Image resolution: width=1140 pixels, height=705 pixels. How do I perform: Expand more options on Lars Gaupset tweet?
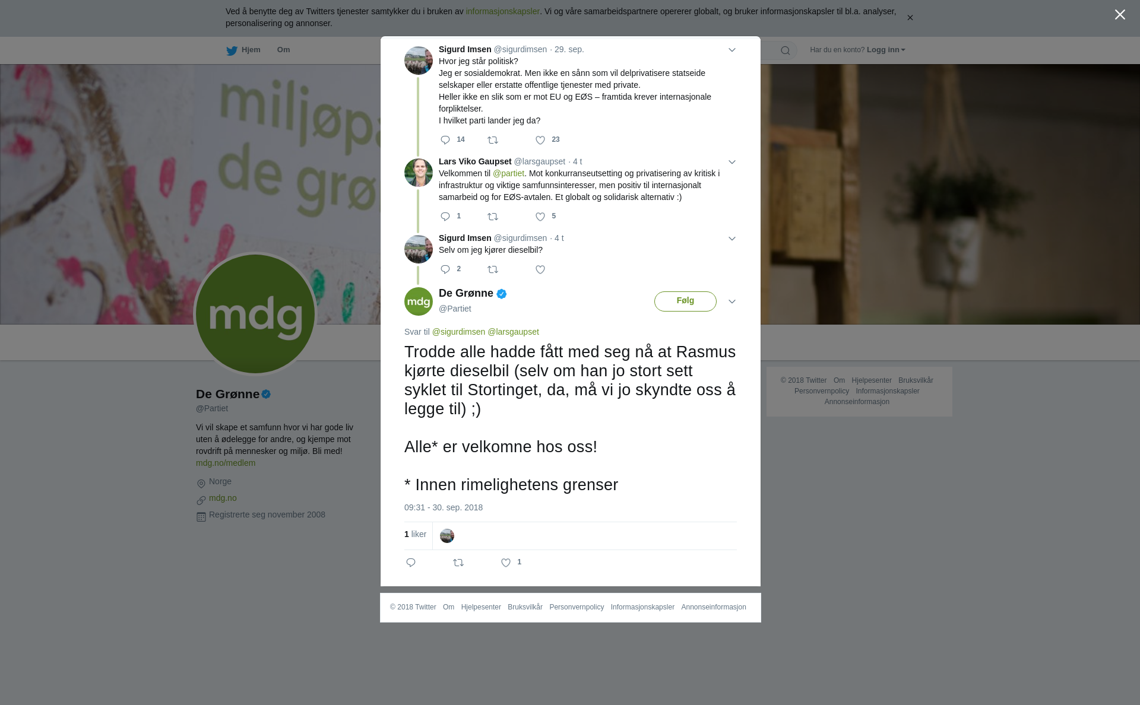[x=732, y=163]
